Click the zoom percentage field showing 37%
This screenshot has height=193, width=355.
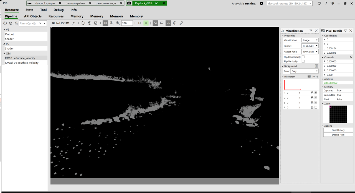(x=127, y=23)
